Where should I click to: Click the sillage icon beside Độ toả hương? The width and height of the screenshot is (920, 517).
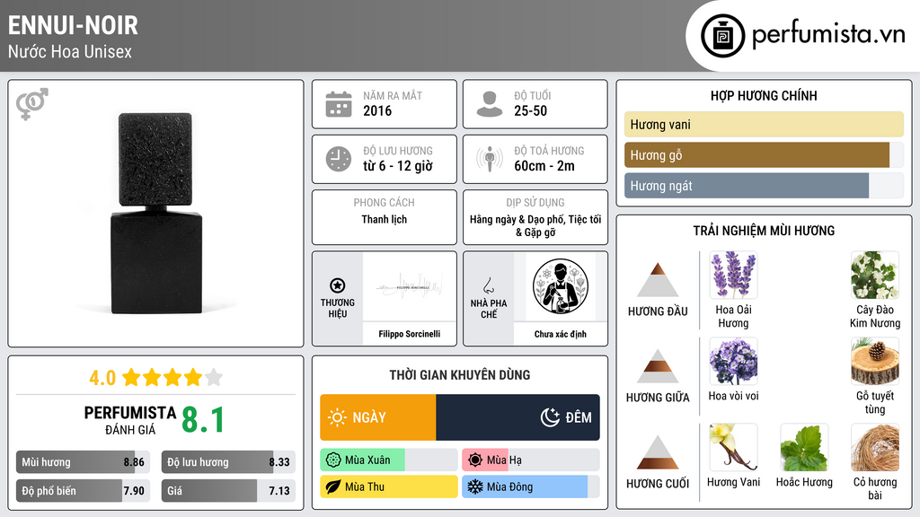point(490,159)
